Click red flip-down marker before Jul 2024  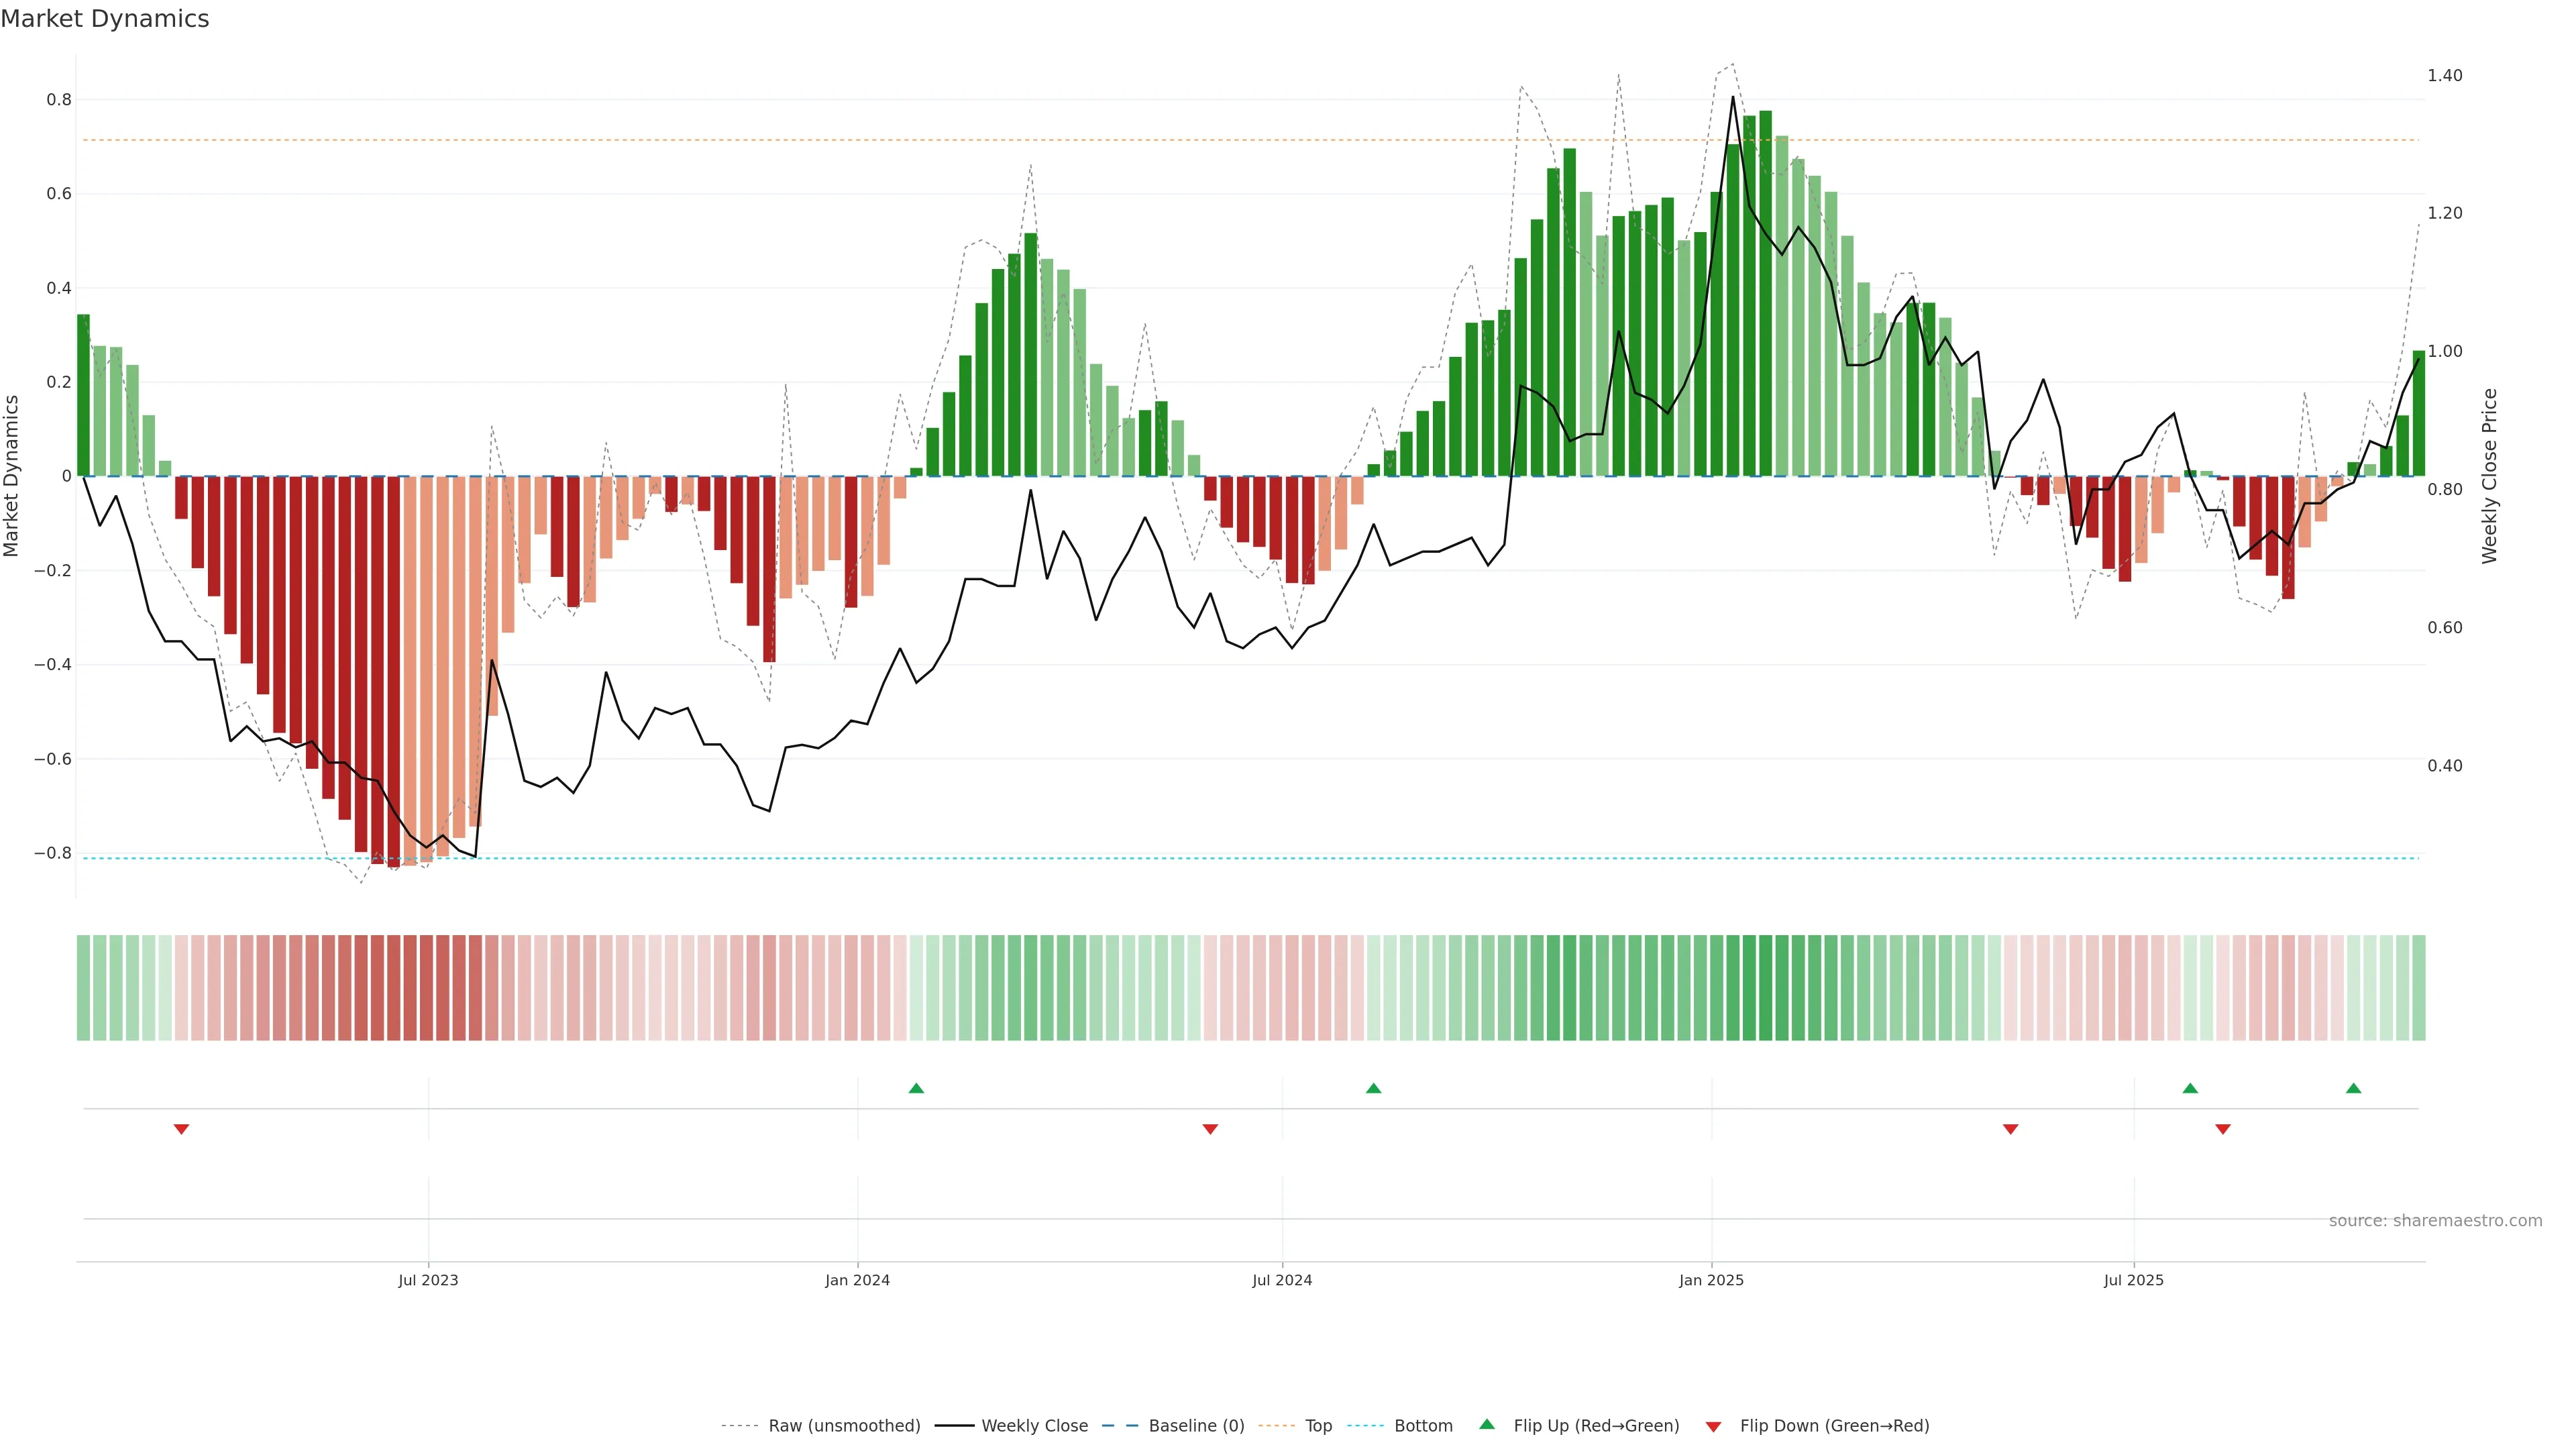[x=1210, y=1129]
